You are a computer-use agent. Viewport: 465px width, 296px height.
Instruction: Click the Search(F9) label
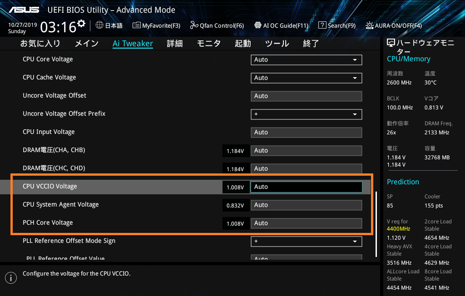point(341,25)
